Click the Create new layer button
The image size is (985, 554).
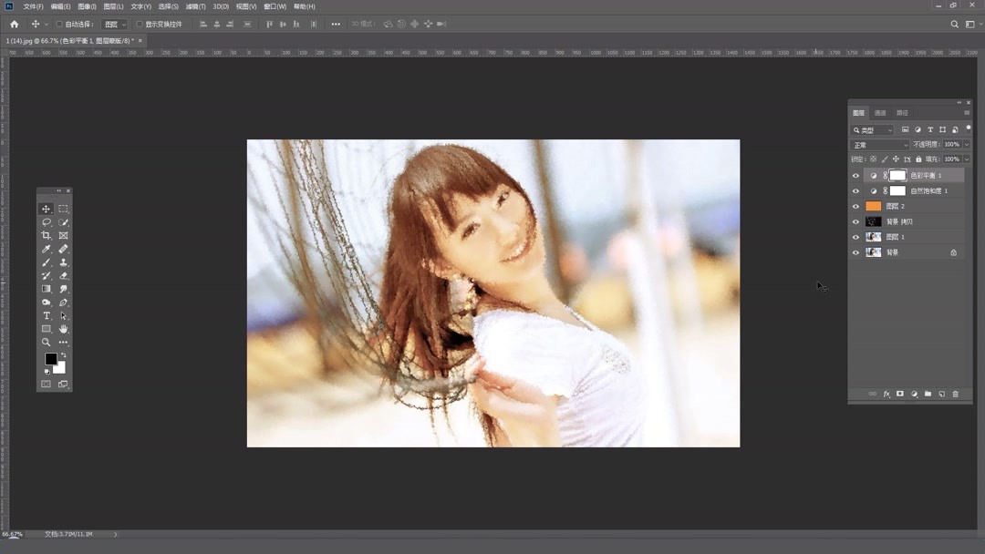click(942, 394)
